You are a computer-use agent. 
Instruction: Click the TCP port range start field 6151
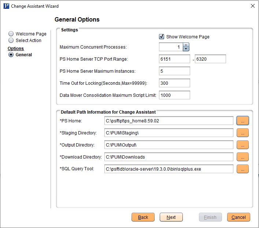(174, 59)
